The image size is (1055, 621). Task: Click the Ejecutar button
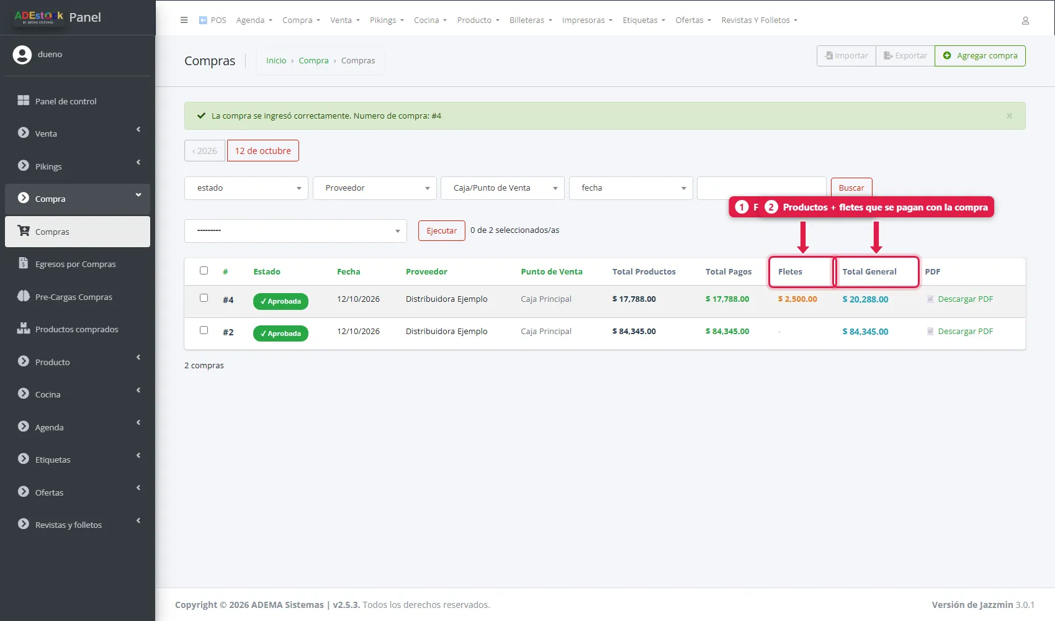(x=442, y=231)
